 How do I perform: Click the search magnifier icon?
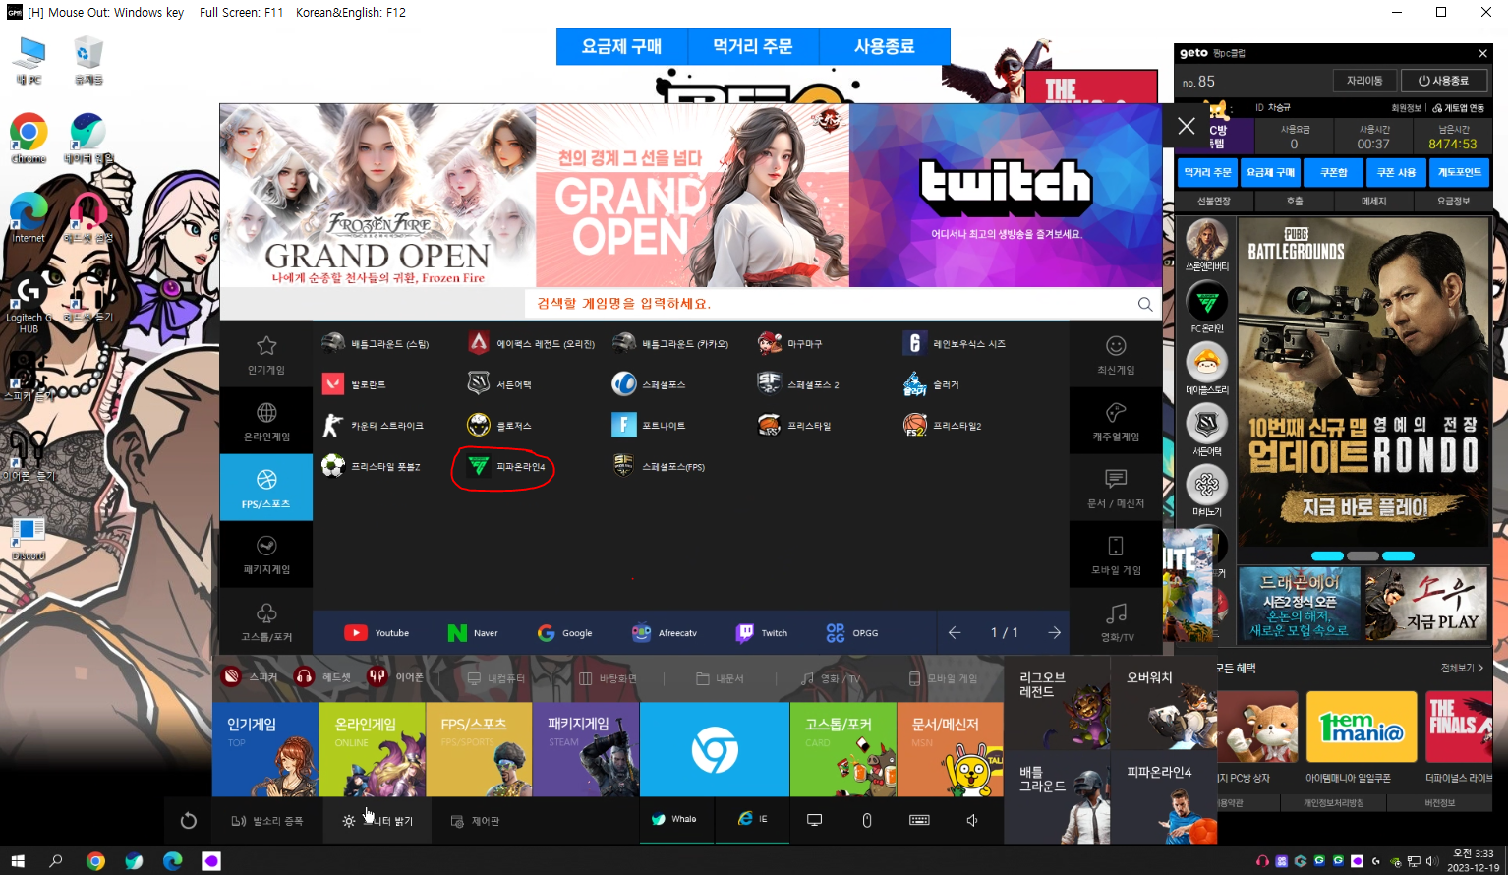pos(1145,304)
